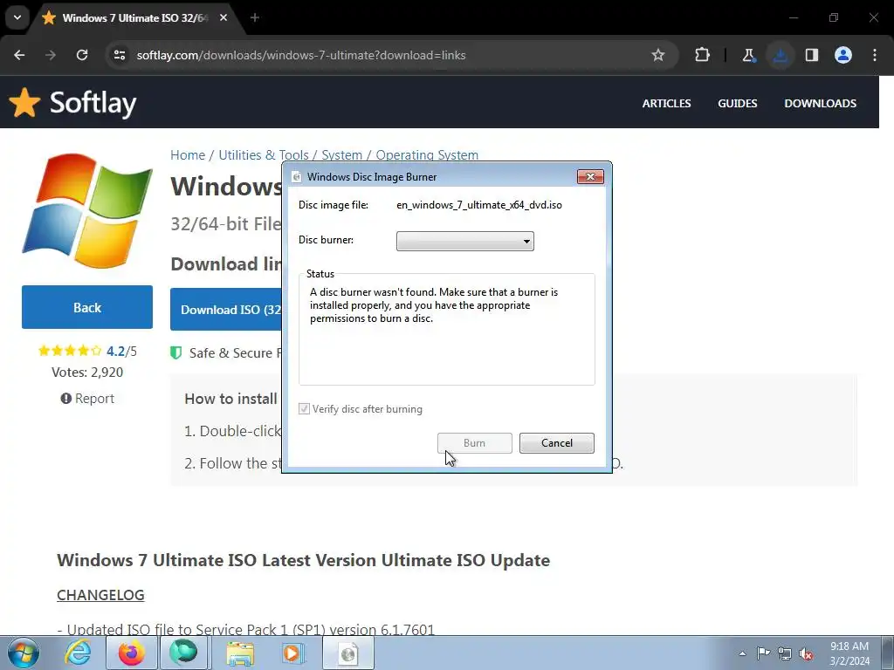Click the disc burner not found message
The image size is (894, 670).
tap(433, 304)
